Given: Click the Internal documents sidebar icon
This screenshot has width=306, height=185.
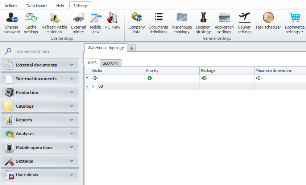Looking at the screenshot, I should [x=9, y=79].
